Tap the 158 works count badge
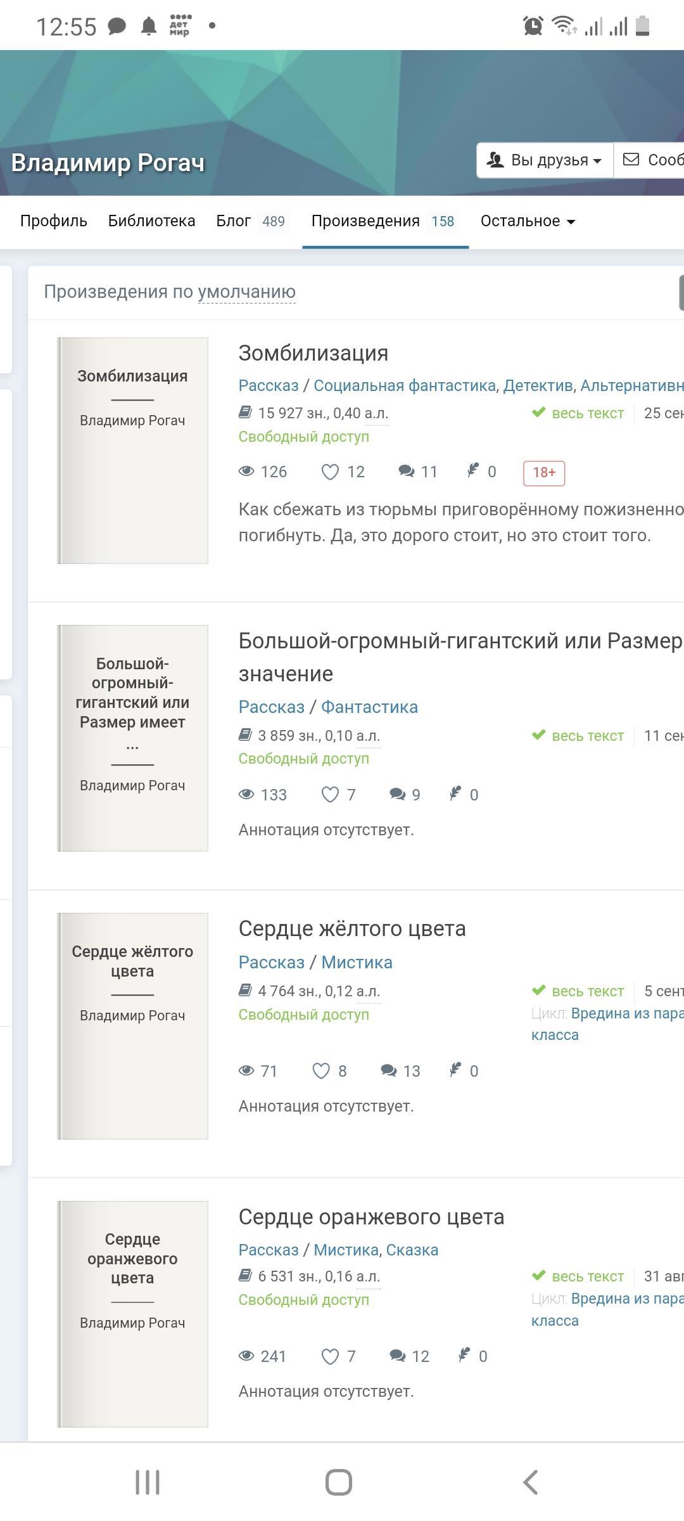This screenshot has height=1521, width=684. pos(443,221)
